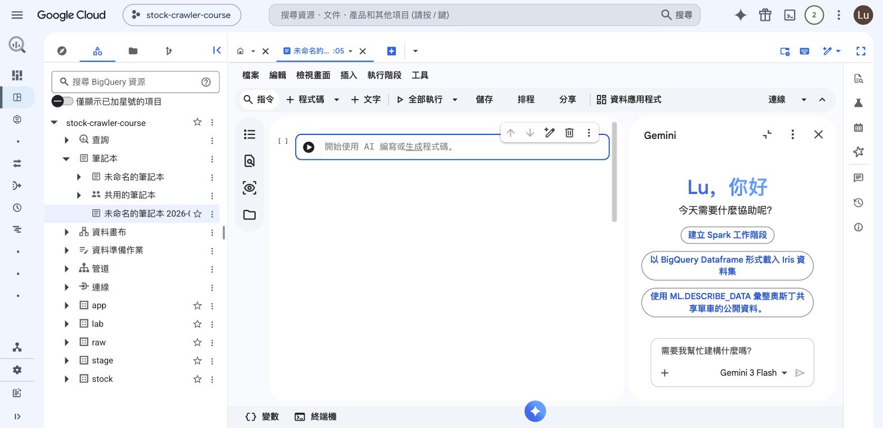883x428 pixels.
Task: Open the Gemini 3 Flash model dropdown
Action: pos(753,373)
